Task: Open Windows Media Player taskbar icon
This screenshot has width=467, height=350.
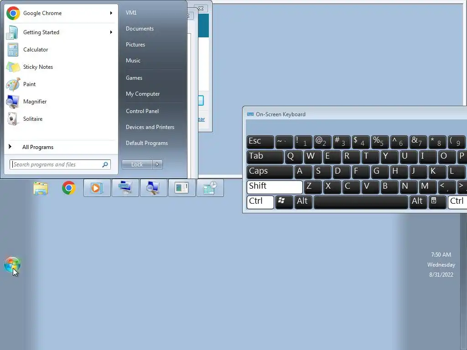Action: [97, 188]
